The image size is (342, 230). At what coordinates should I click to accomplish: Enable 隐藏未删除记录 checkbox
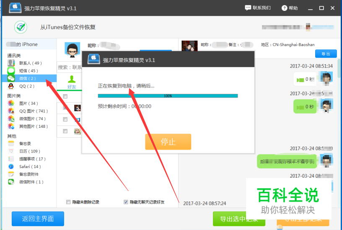pyautogui.click(x=68, y=202)
